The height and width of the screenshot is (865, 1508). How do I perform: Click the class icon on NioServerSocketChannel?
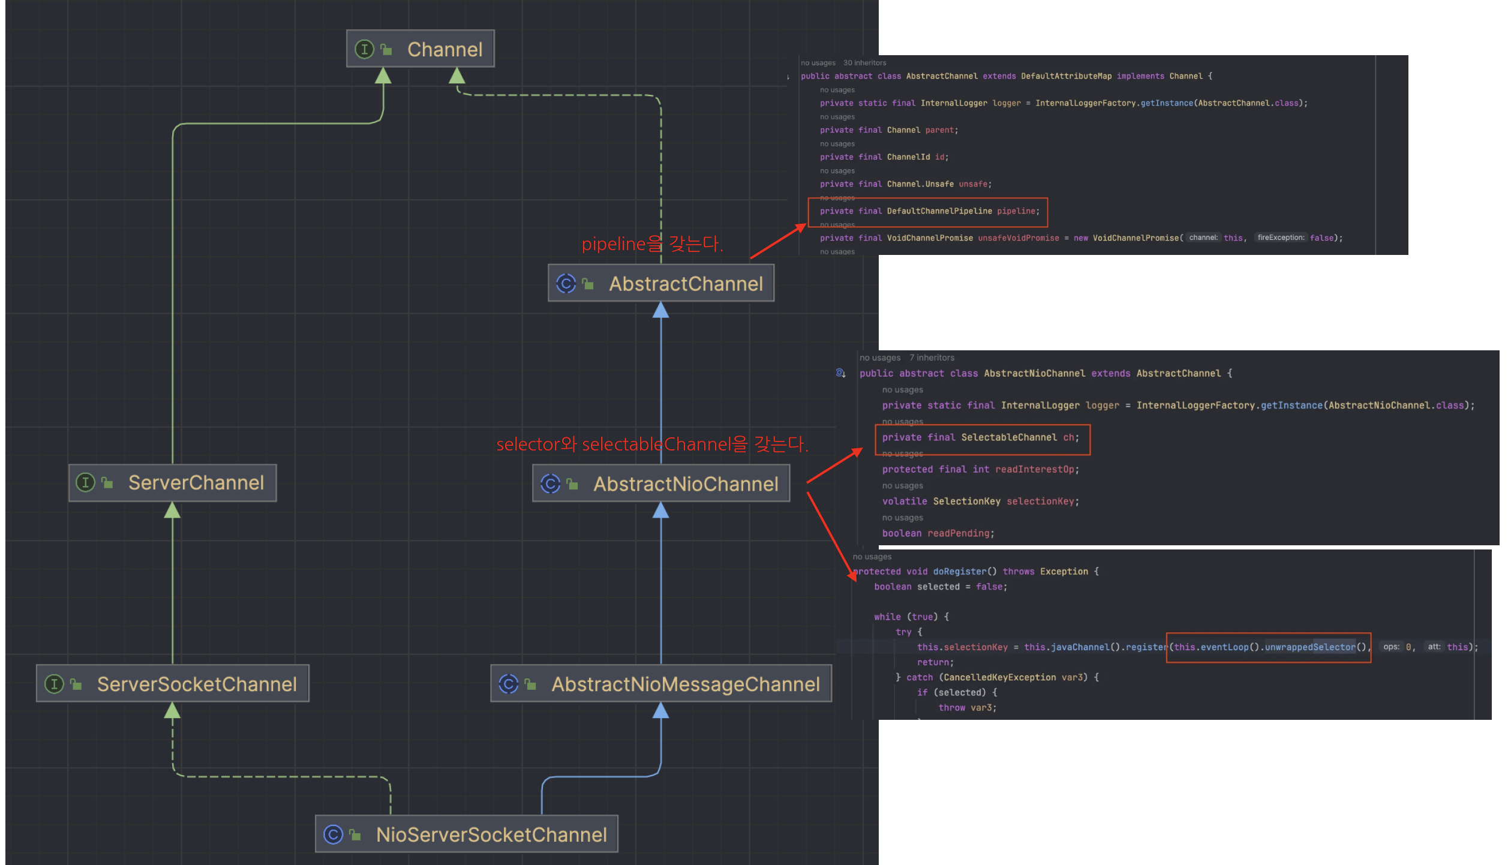click(x=333, y=834)
